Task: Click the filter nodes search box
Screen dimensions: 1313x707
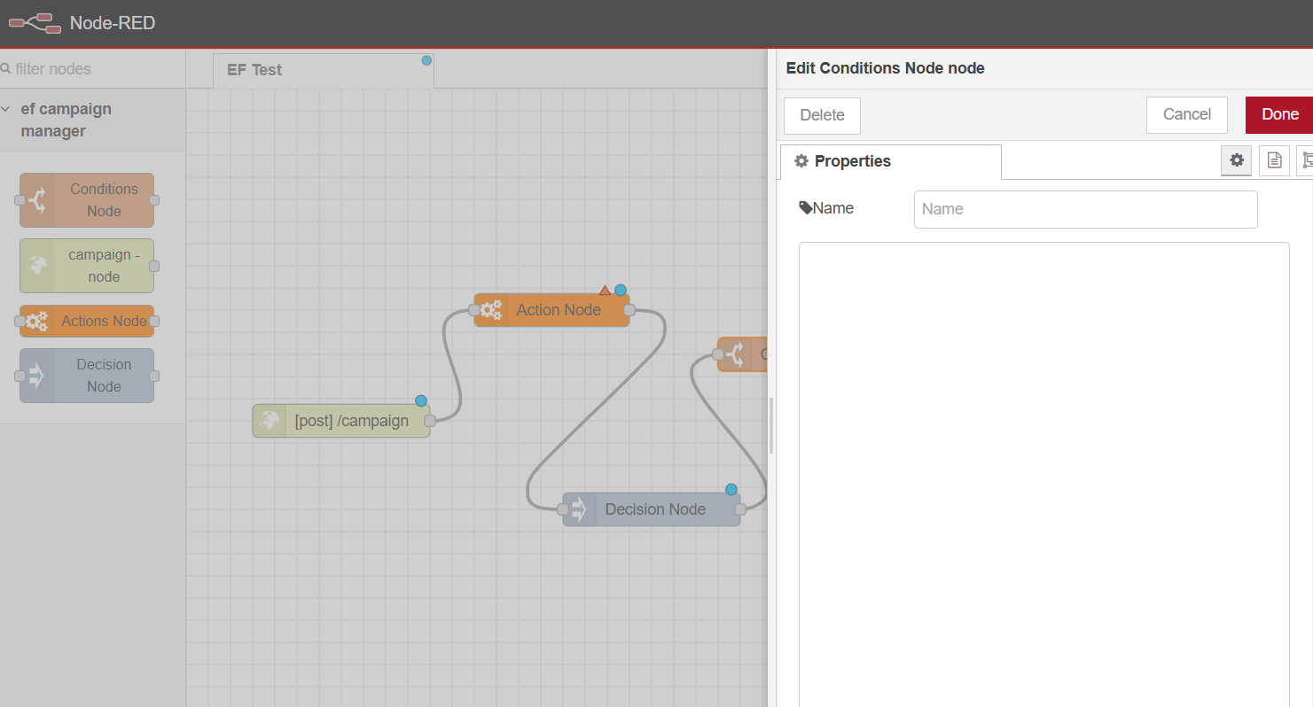Action: click(93, 69)
